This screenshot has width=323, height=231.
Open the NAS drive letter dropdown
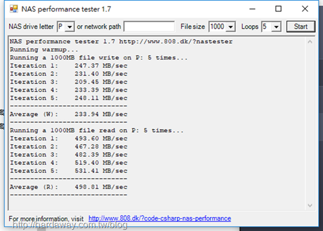pyautogui.click(x=70, y=27)
